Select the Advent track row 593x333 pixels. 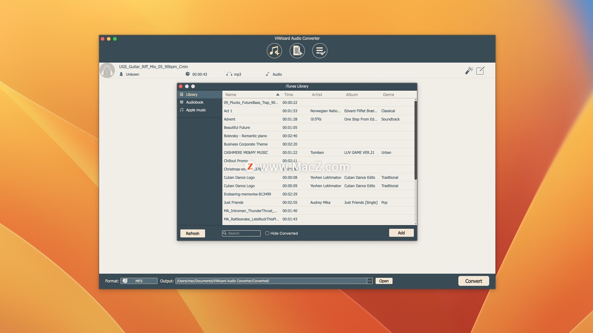pos(318,119)
